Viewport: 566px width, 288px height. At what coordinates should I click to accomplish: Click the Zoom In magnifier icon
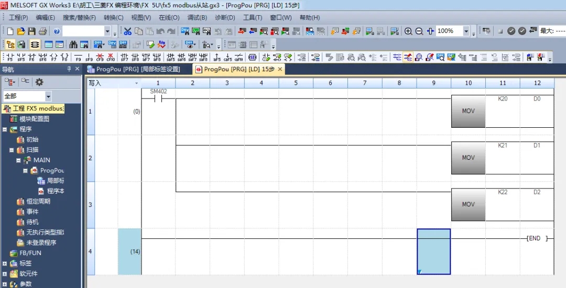pyautogui.click(x=408, y=31)
